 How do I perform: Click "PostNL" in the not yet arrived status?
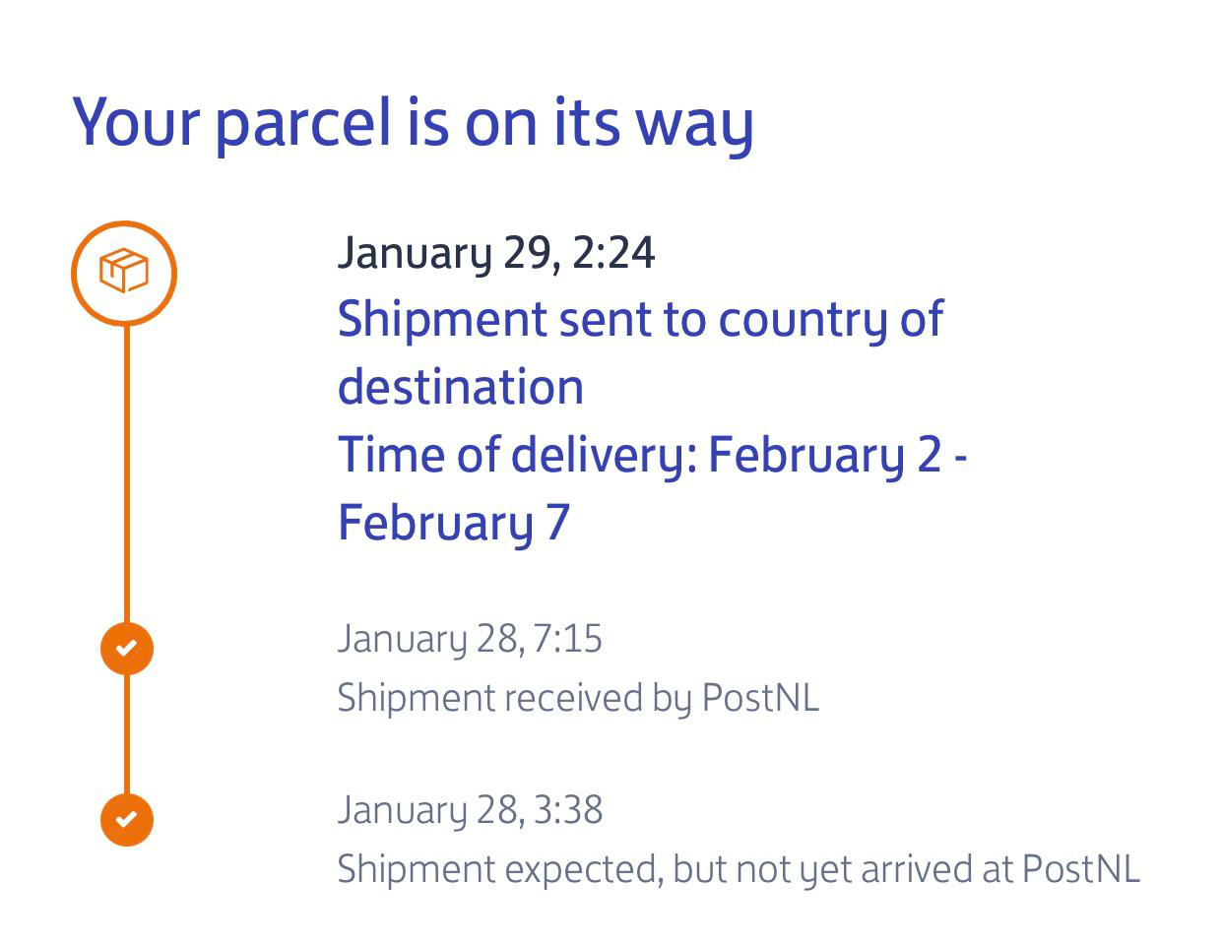(x=1080, y=869)
